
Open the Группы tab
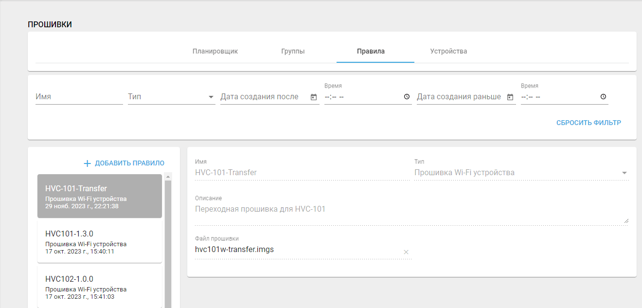pos(293,51)
